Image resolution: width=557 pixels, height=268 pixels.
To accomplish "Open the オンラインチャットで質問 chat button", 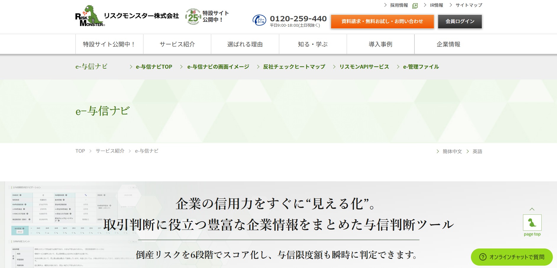I will (512, 257).
